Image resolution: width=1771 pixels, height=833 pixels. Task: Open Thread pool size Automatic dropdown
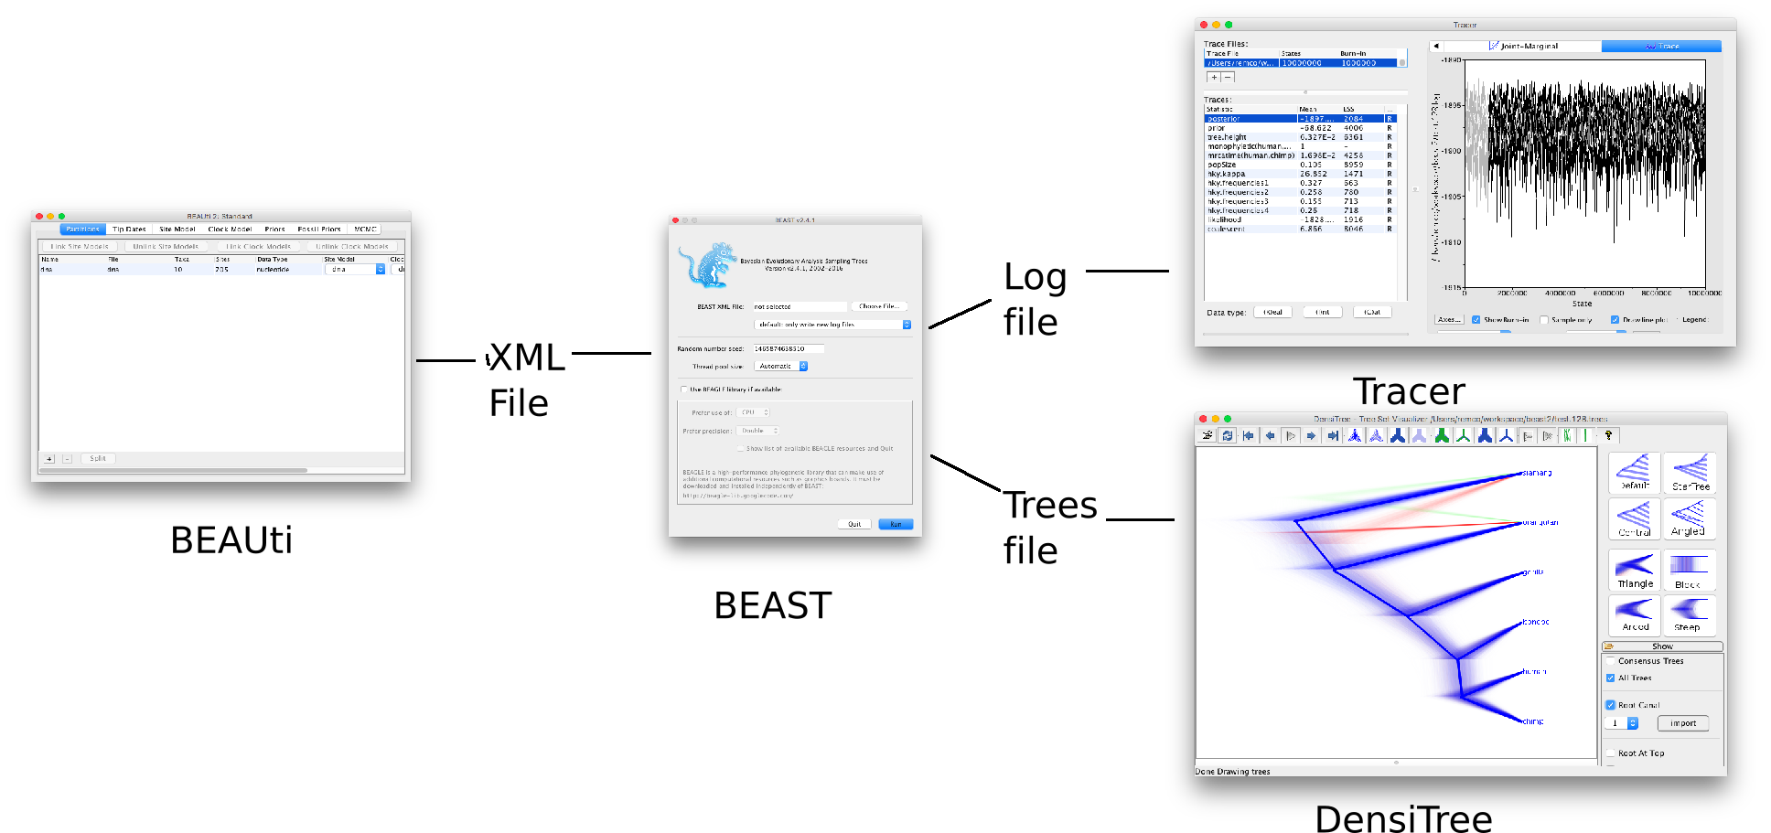pos(781,367)
